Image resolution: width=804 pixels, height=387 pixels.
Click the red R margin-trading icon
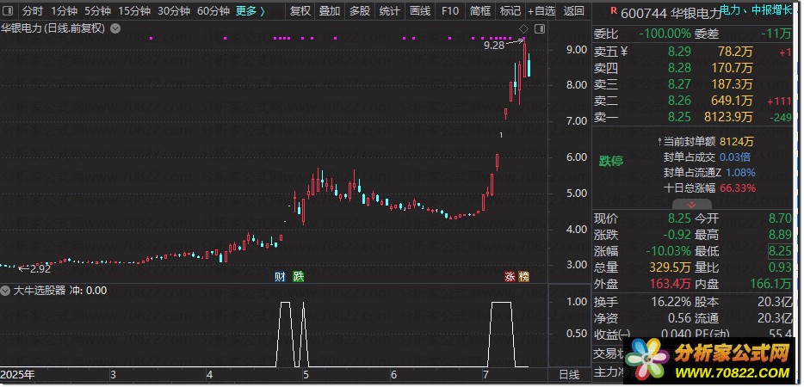613,9
